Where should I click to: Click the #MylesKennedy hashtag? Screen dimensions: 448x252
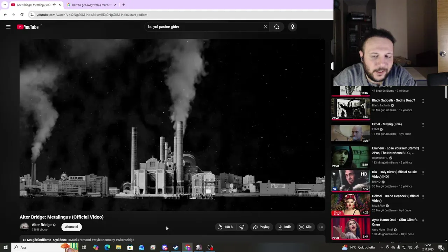(x=103, y=240)
